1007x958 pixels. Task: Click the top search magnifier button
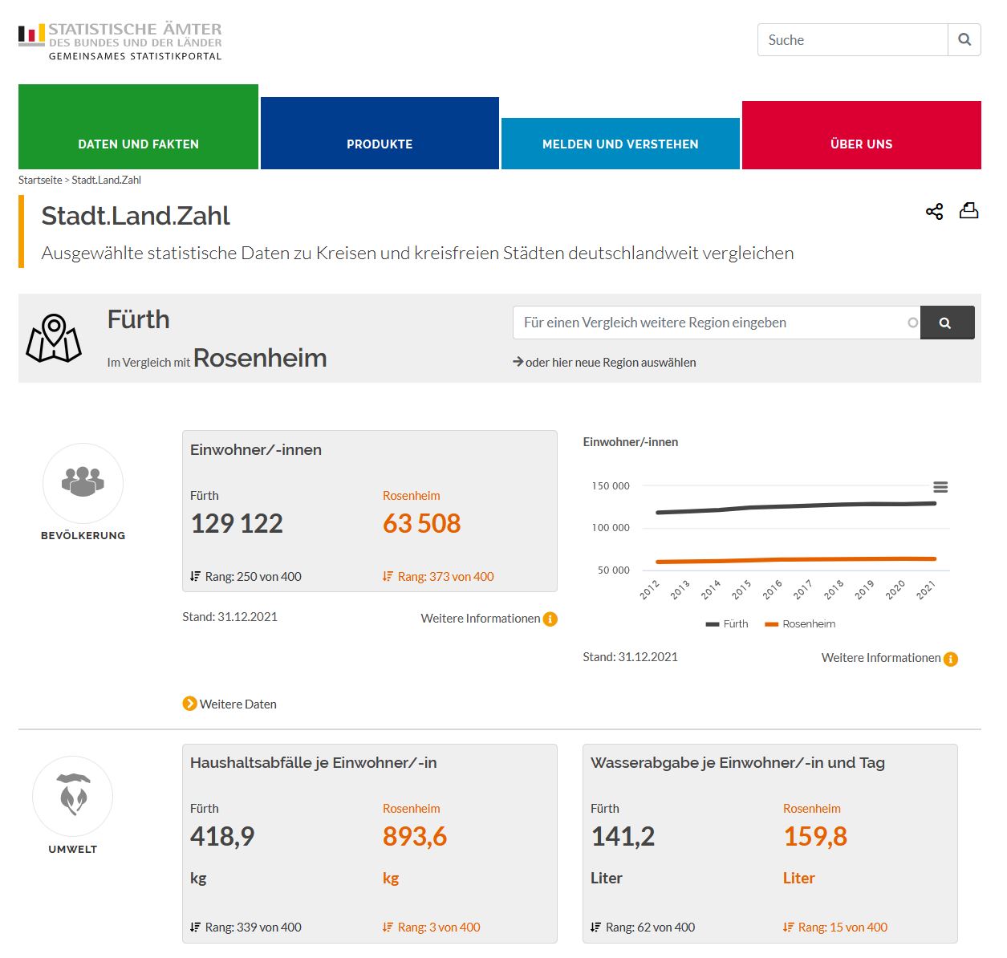(964, 39)
